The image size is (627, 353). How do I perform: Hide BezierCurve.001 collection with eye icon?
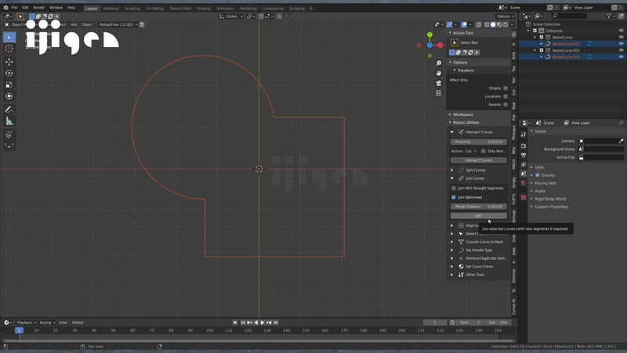(x=621, y=50)
